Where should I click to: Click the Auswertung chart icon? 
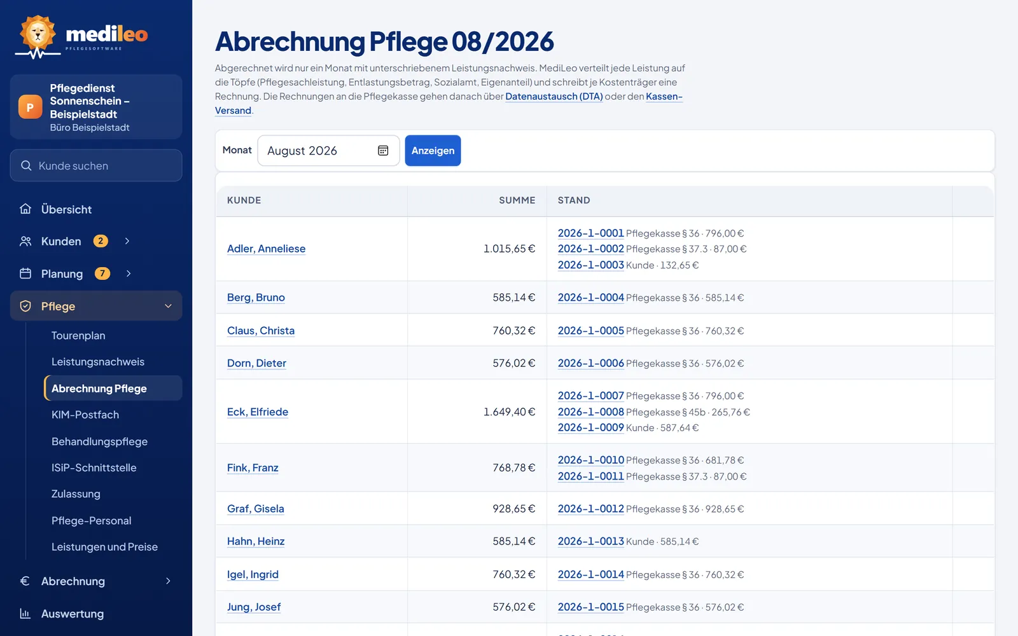[x=25, y=613]
